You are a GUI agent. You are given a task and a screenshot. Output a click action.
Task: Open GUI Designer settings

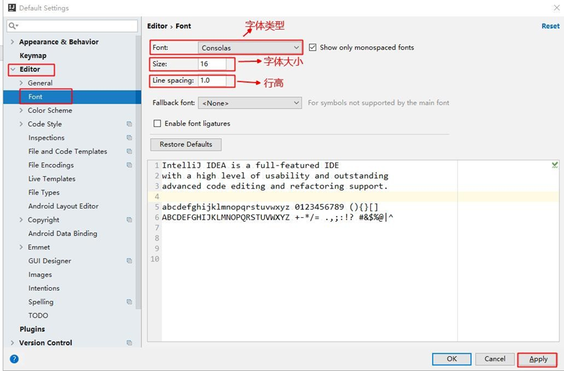coord(50,261)
